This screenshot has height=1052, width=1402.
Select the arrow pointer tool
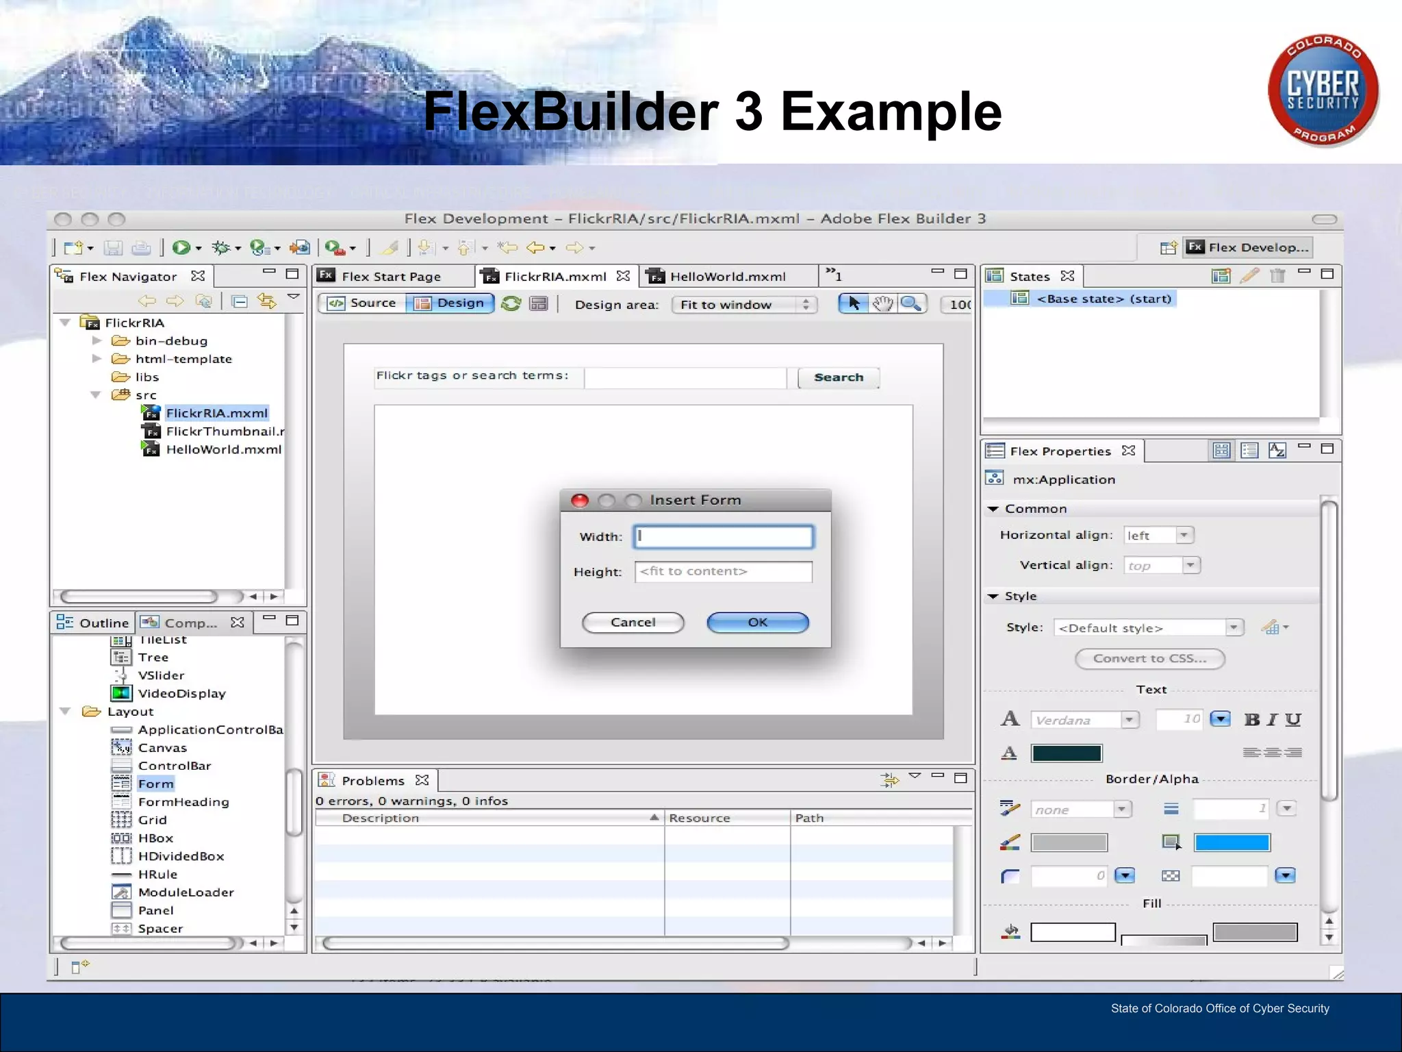coord(854,303)
